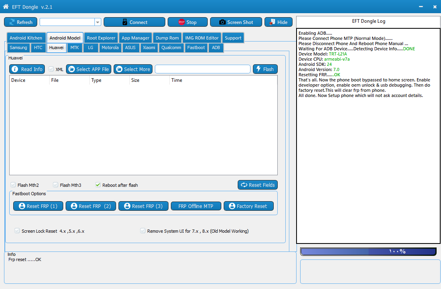This screenshot has height=289, width=441.
Task: Select the LG brand tab
Action: tap(90, 48)
